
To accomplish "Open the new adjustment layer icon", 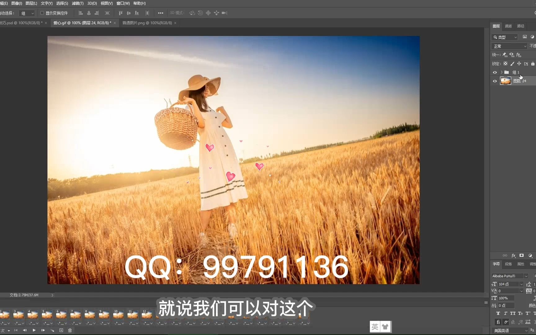I will pyautogui.click(x=530, y=256).
